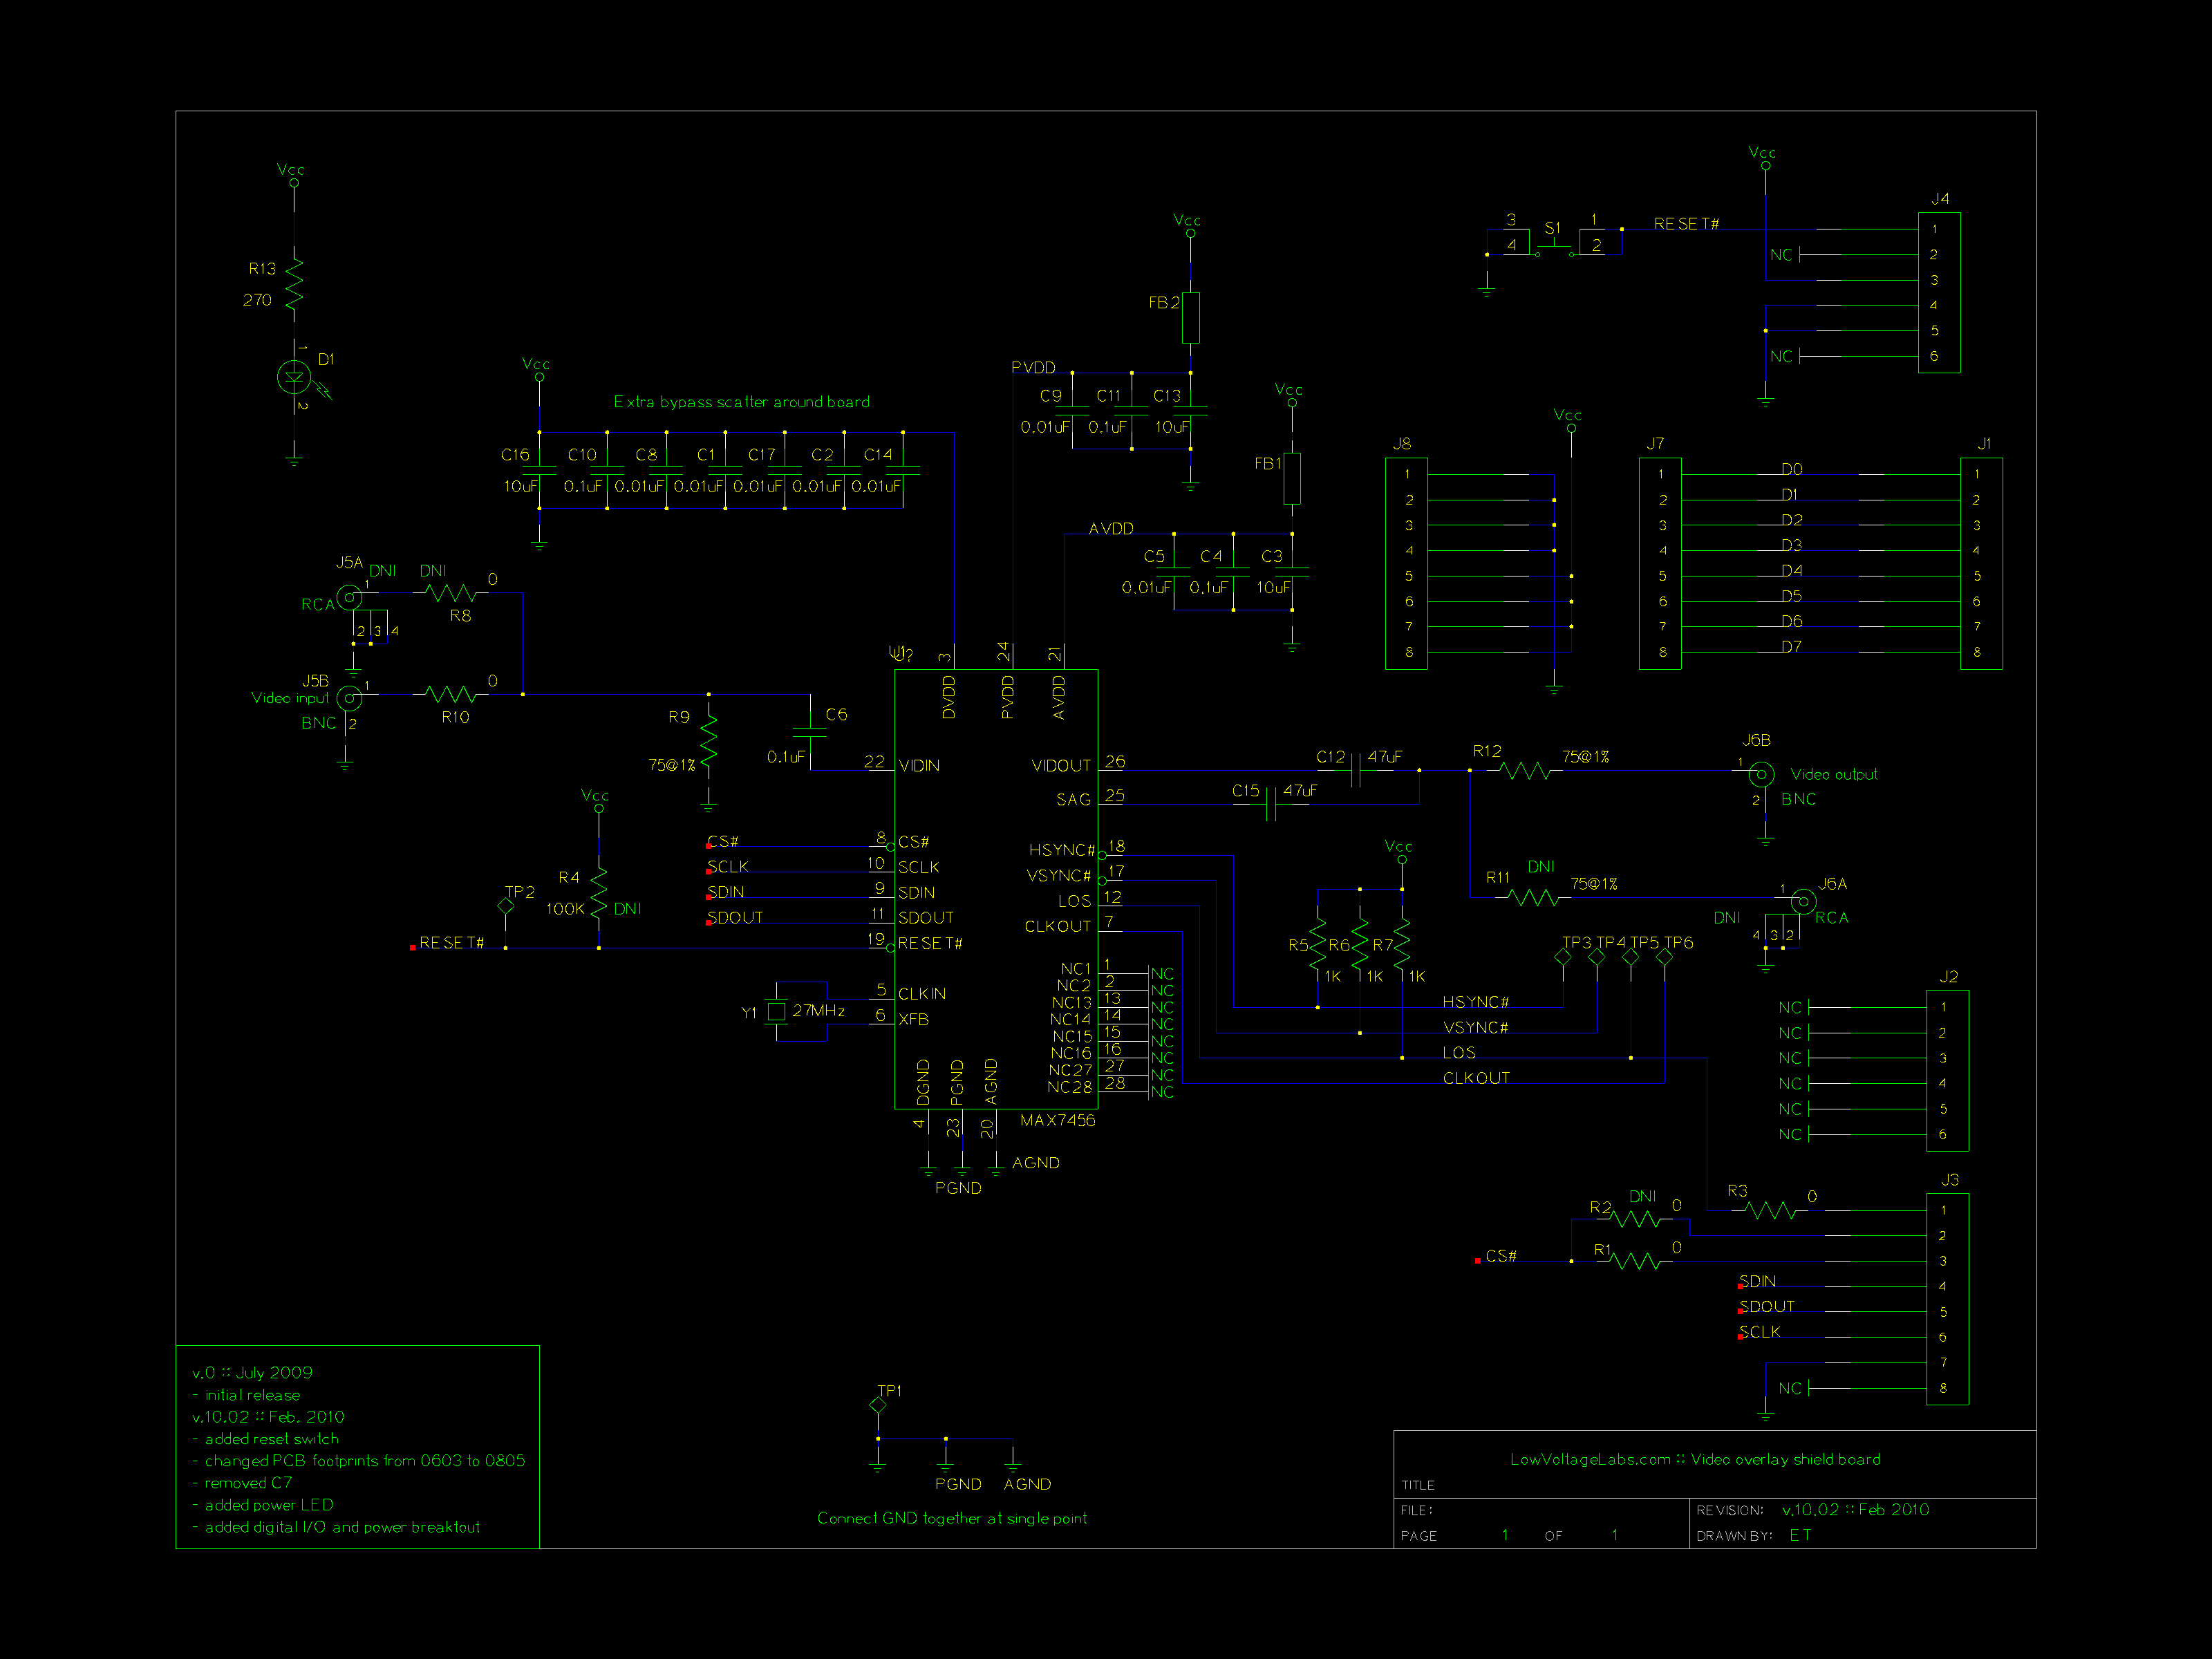Screen dimensions: 2212x1659
Task: Select the FB1 ferrite bead symbol
Action: point(1291,478)
